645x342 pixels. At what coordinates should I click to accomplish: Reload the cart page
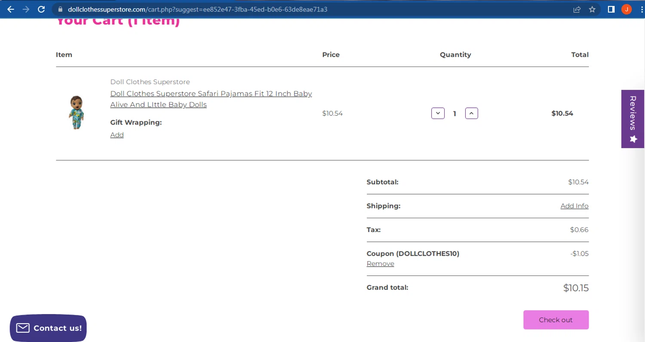point(41,9)
